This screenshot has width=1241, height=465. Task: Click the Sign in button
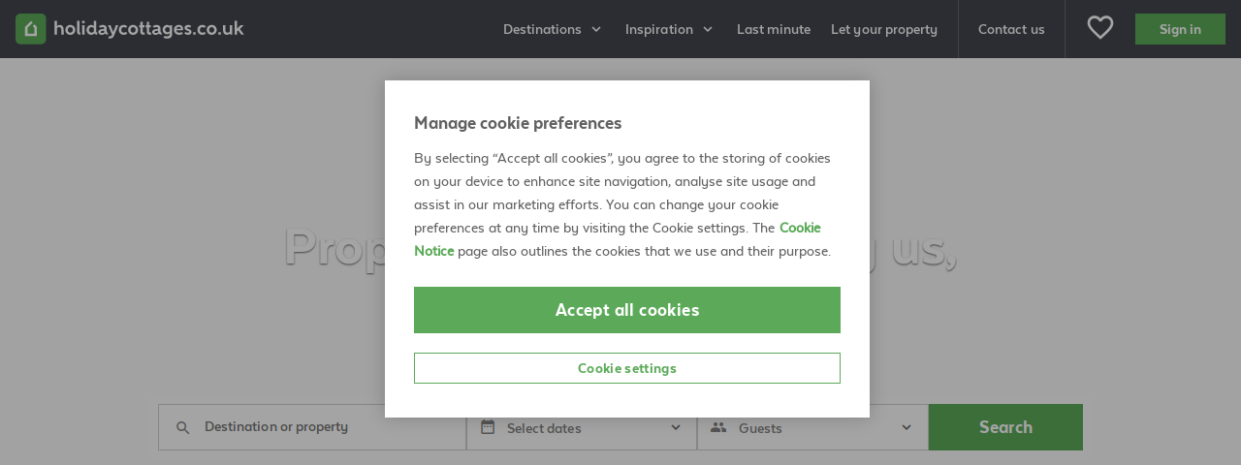(1180, 29)
